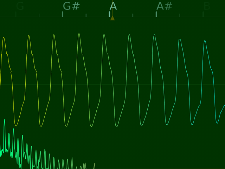Click the faint B note label
The width and height of the screenshot is (225, 169).
click(x=207, y=6)
